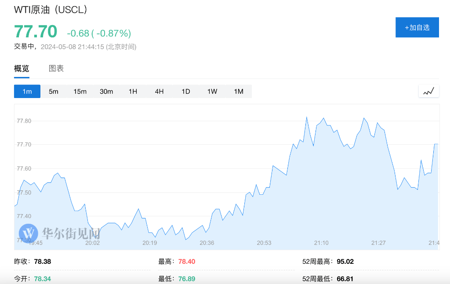Click the 今开 value 78.34
450x284 pixels.
click(x=43, y=279)
